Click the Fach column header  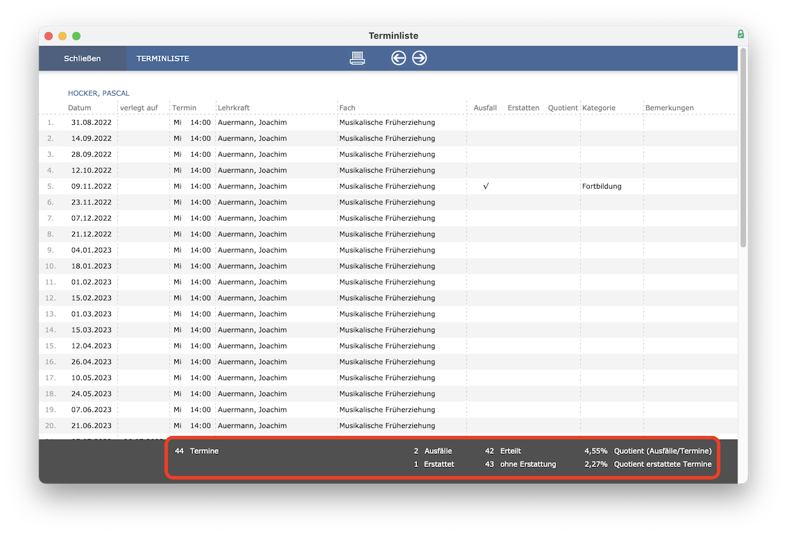pos(347,108)
